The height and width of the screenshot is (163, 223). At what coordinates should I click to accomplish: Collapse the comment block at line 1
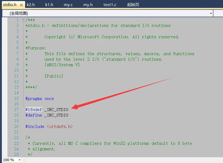24,20
